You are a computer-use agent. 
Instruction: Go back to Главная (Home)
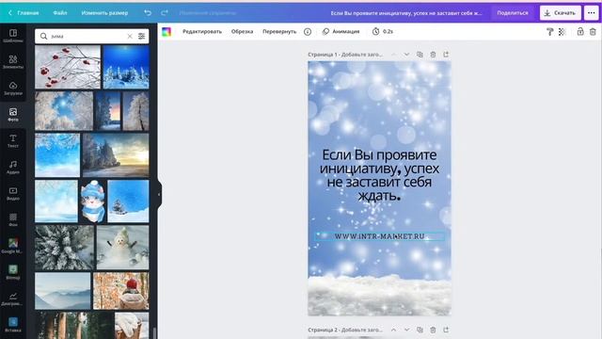click(x=24, y=12)
